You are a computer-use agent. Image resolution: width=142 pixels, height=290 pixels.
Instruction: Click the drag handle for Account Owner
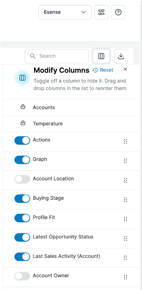(126, 277)
